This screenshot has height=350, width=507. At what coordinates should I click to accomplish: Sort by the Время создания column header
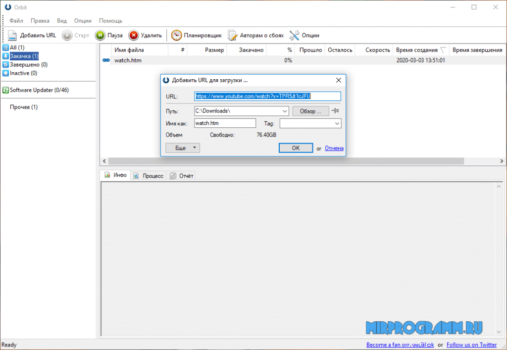click(416, 50)
